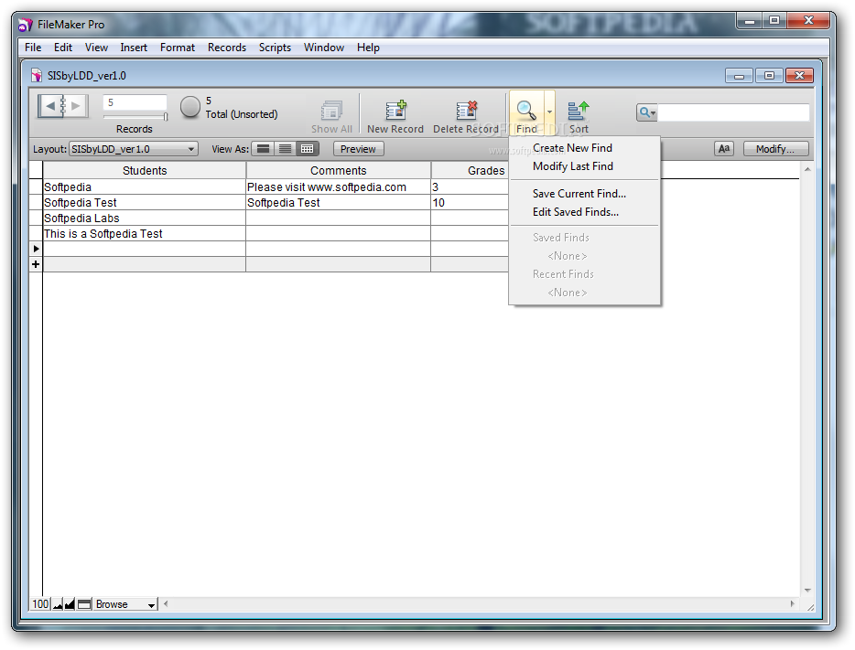Toggle the Aa formatting bar button
This screenshot has height=650, width=855.
[723, 149]
